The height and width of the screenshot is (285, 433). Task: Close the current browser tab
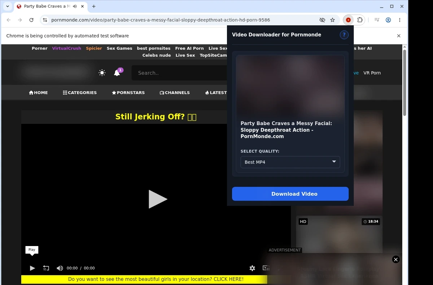82,6
